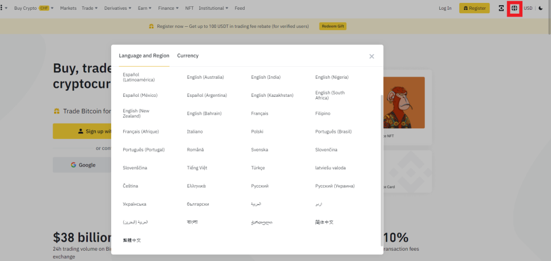Toggle dark mode moon icon
Viewport: 551px width, 261px height.
click(x=541, y=8)
